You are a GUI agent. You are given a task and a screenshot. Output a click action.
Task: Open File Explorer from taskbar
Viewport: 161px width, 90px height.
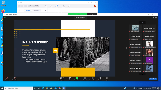tap(47, 88)
